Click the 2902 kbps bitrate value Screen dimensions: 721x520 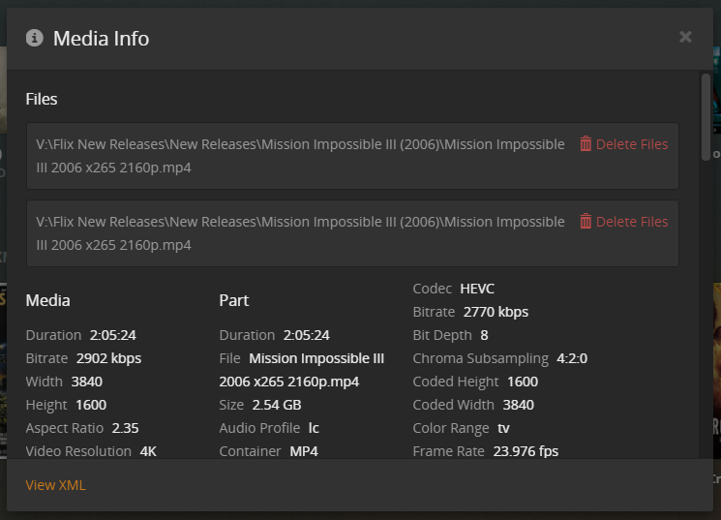point(108,358)
